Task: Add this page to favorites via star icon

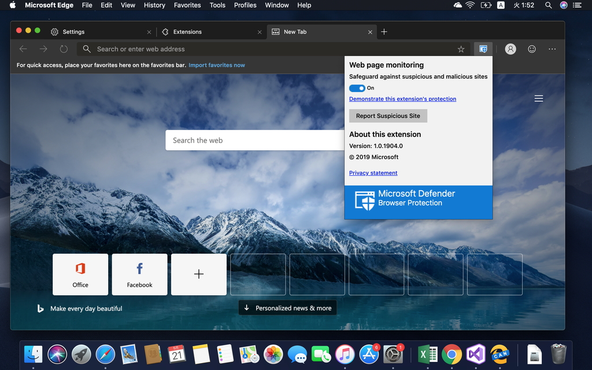Action: [461, 49]
